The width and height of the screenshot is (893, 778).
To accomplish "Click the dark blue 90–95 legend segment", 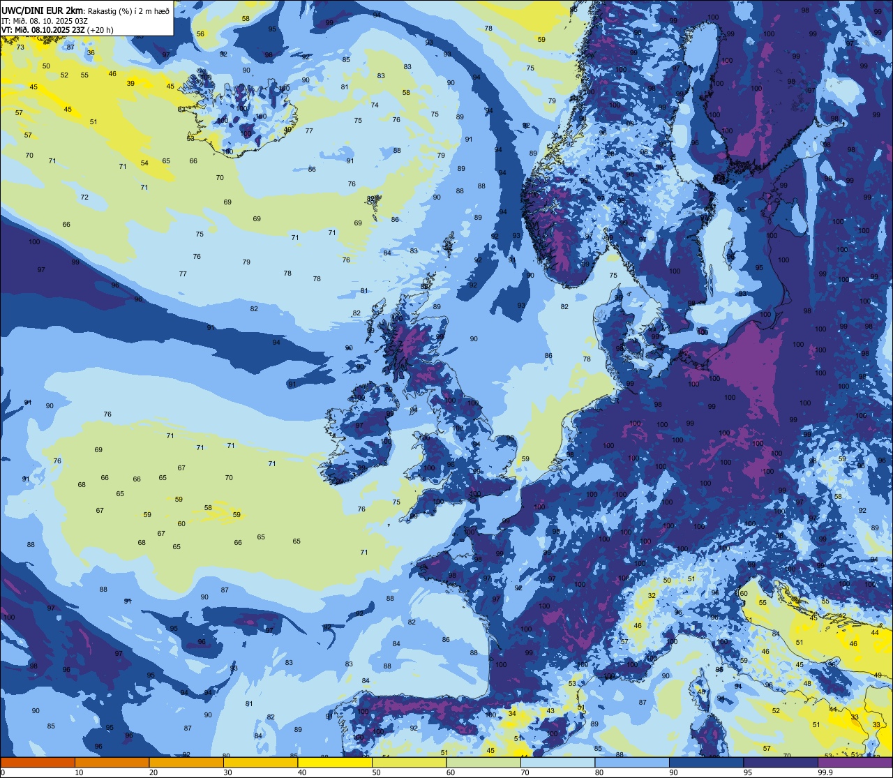I will pyautogui.click(x=706, y=762).
